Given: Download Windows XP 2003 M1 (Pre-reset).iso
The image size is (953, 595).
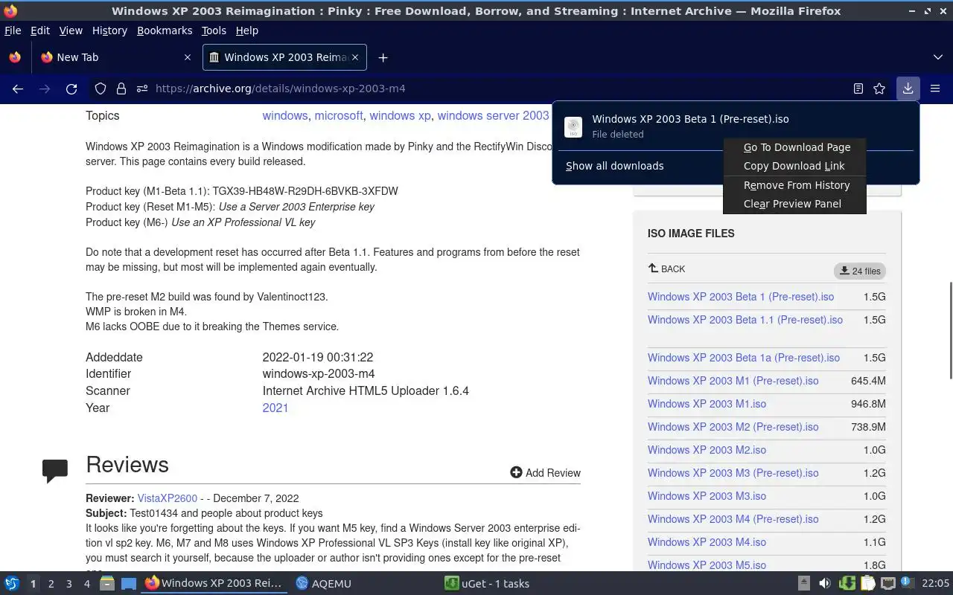Looking at the screenshot, I should click(x=733, y=381).
